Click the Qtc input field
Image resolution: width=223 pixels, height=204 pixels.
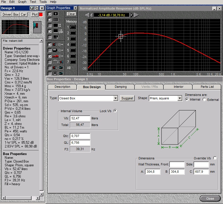coord(80,136)
